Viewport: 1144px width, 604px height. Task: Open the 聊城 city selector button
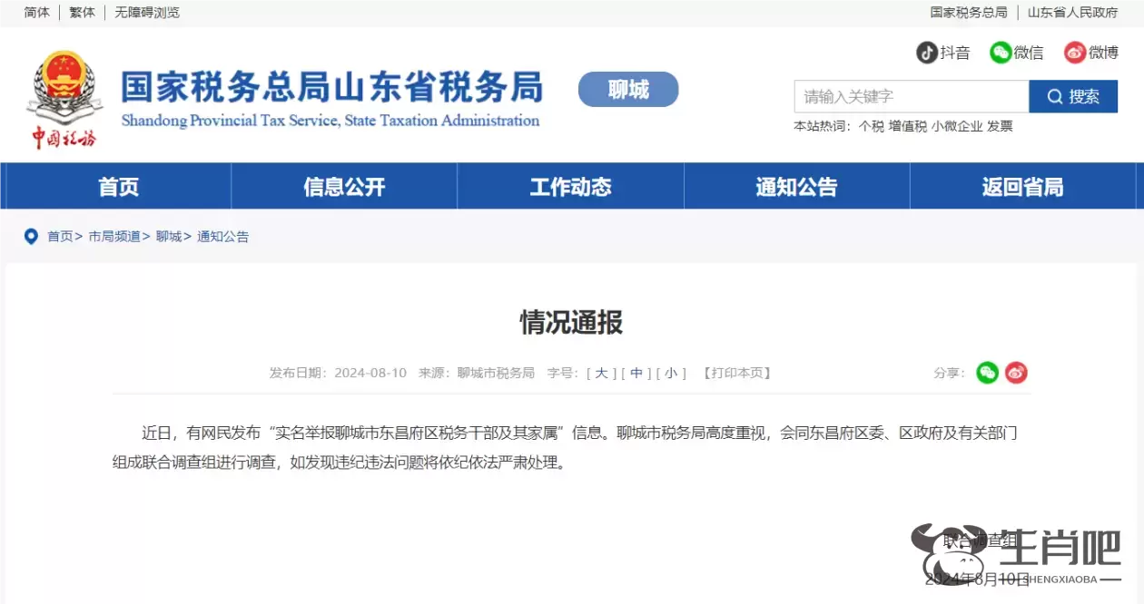click(628, 90)
